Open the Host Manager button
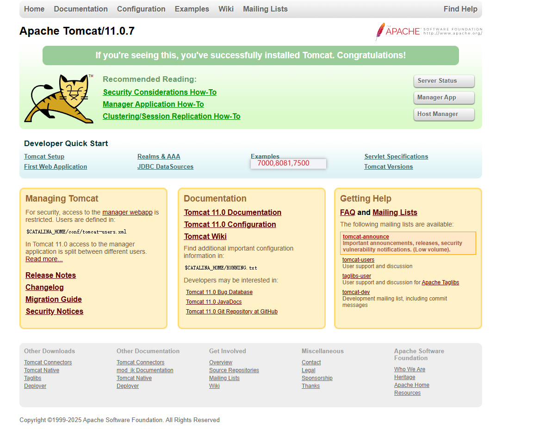The image size is (558, 429). (x=444, y=114)
